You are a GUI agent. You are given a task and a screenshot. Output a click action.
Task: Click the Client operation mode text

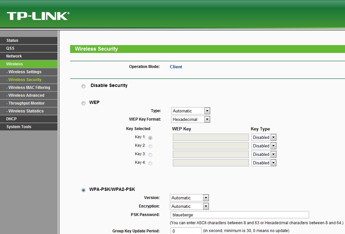click(176, 67)
